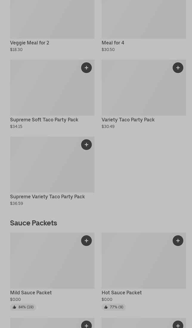Open the Veggie Meal for 2 item
Viewport: 192px width, 328px height.
pyautogui.click(x=30, y=43)
